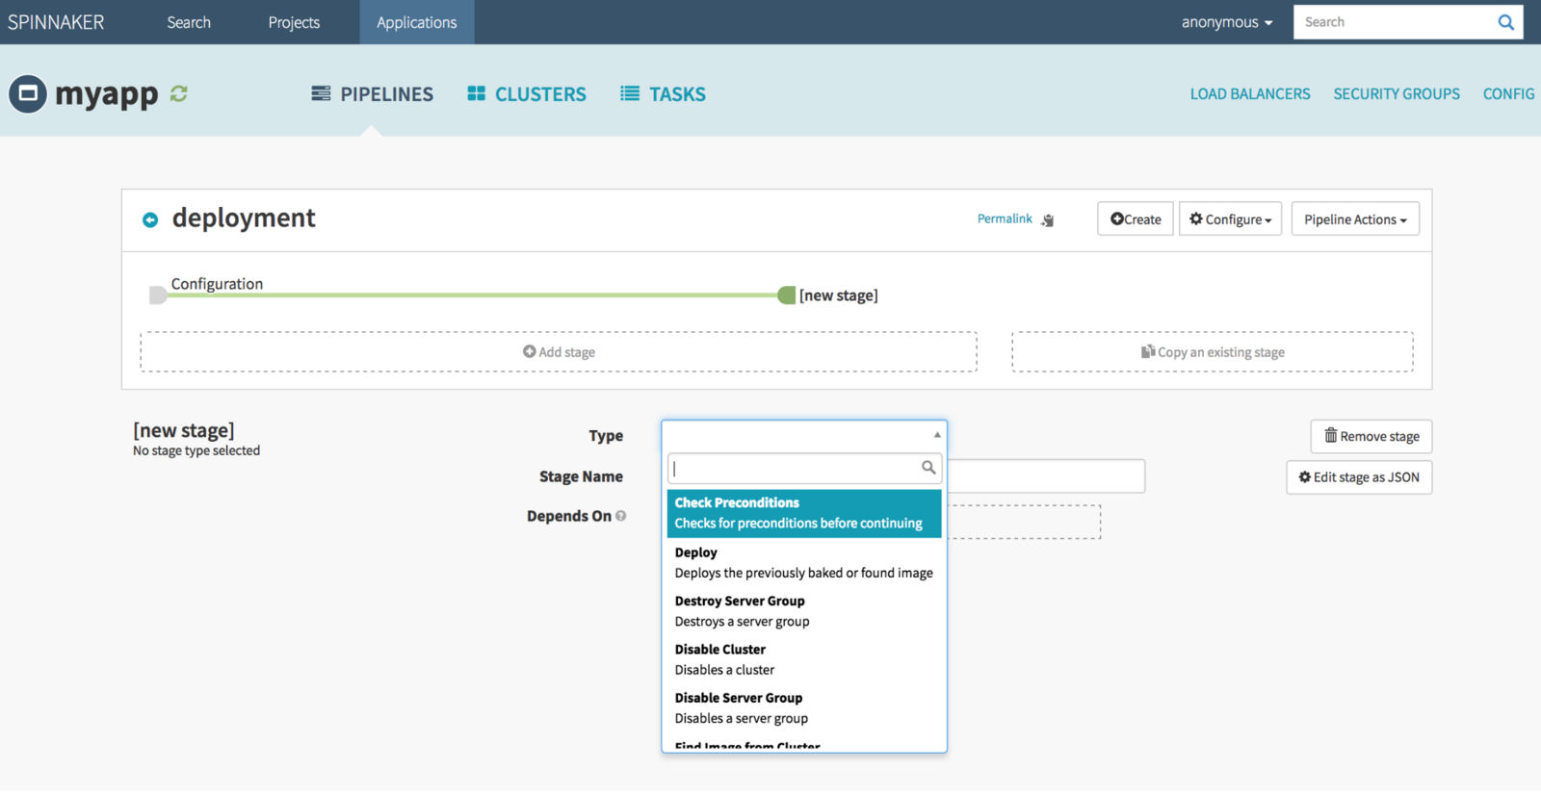Open the anonymous user dropdown
Viewport: 1541px width, 795px height.
point(1227,22)
